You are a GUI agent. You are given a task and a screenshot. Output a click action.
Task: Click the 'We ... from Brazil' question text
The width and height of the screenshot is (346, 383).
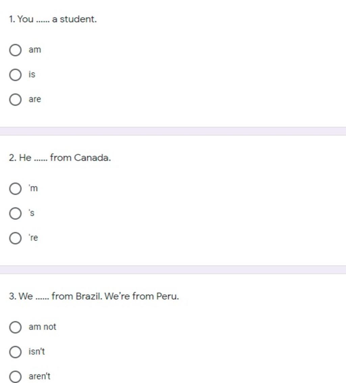pos(94,296)
